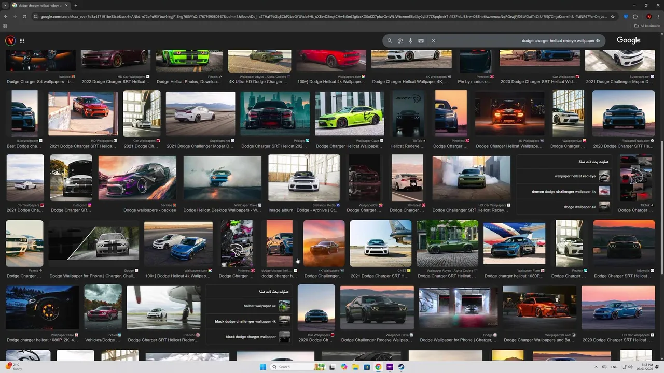The width and height of the screenshot is (664, 373).
Task: Click '100+] Dodge Hellcat 4k Wallpape...' caption under blue cars
Action: click(x=178, y=276)
